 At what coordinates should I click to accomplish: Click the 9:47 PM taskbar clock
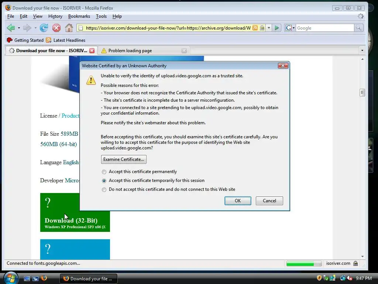pyautogui.click(x=364, y=278)
